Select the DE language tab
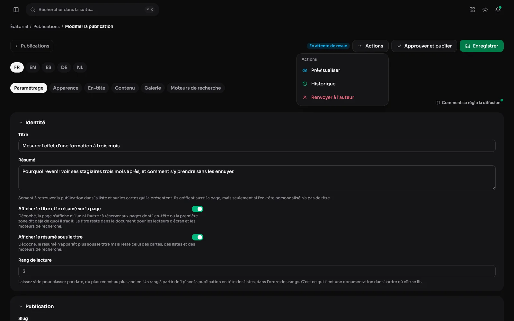Image resolution: width=514 pixels, height=321 pixels. pos(64,67)
